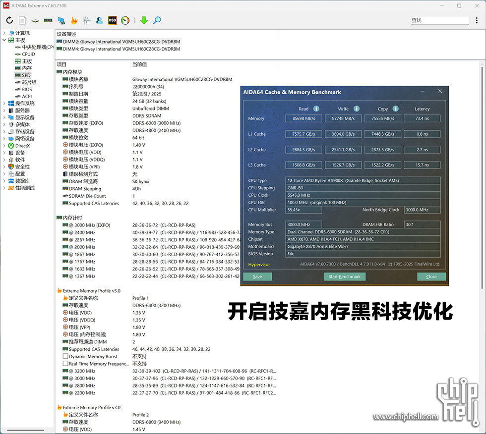Toggle Dynamic Memory Boost checkbox

point(65,356)
